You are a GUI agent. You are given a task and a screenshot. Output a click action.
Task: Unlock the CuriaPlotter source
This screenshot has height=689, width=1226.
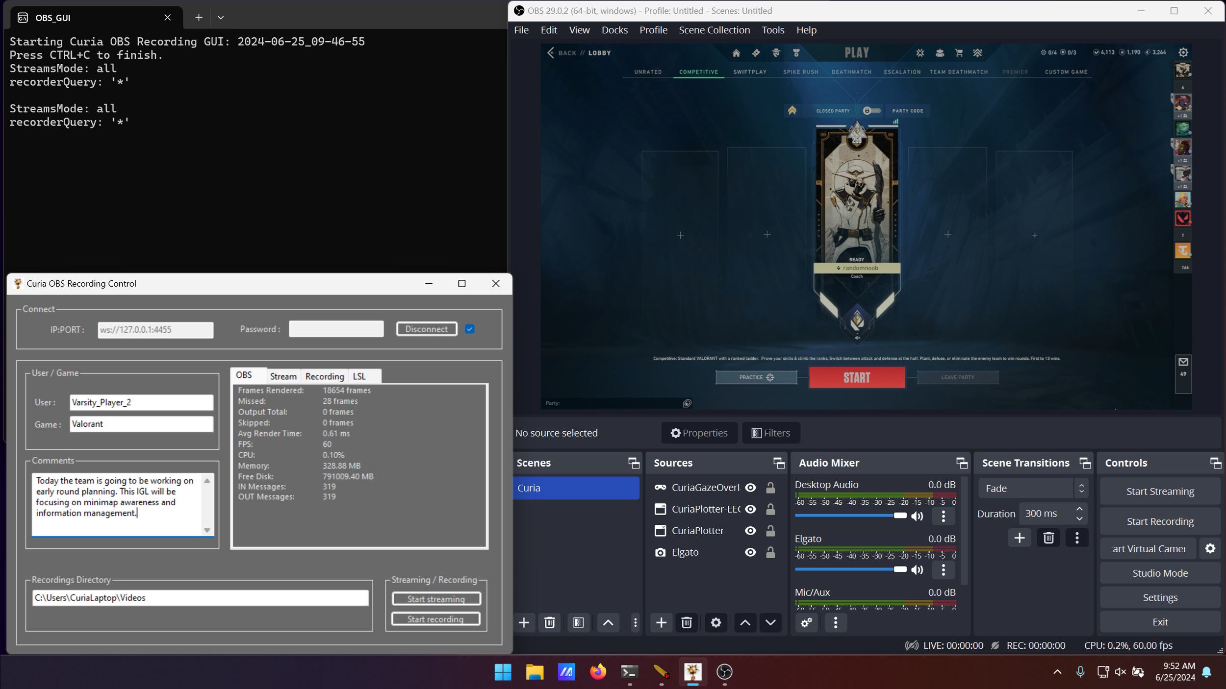[x=770, y=531]
